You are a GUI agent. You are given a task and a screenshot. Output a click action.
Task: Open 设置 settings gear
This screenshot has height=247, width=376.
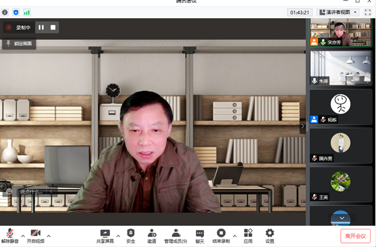pos(270,236)
